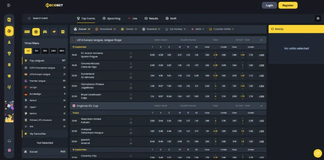Viewport: 324px width, 160px height.
Task: Select the esports gamepad category icon
Action: pos(45,32)
